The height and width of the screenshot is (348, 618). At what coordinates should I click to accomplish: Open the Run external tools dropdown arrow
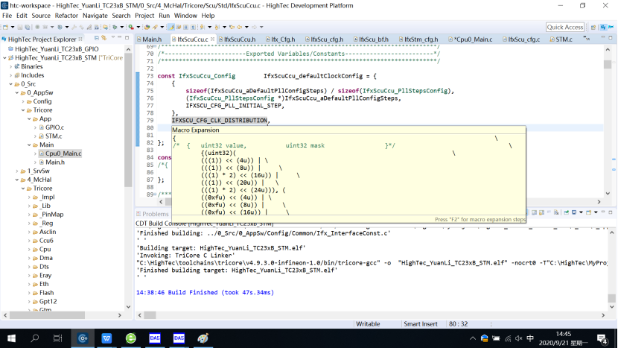138,28
